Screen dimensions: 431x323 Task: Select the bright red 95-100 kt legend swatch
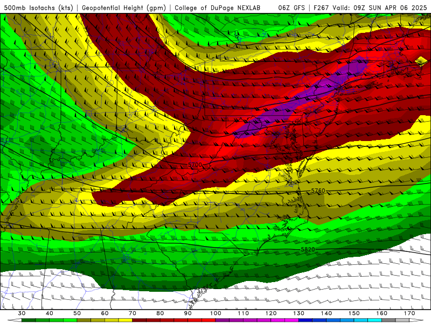coord(208,320)
